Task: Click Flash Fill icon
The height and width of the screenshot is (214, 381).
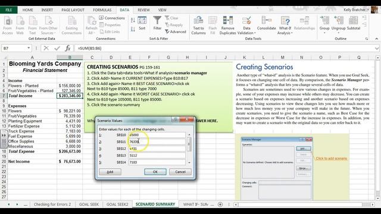Action: pos(213,25)
